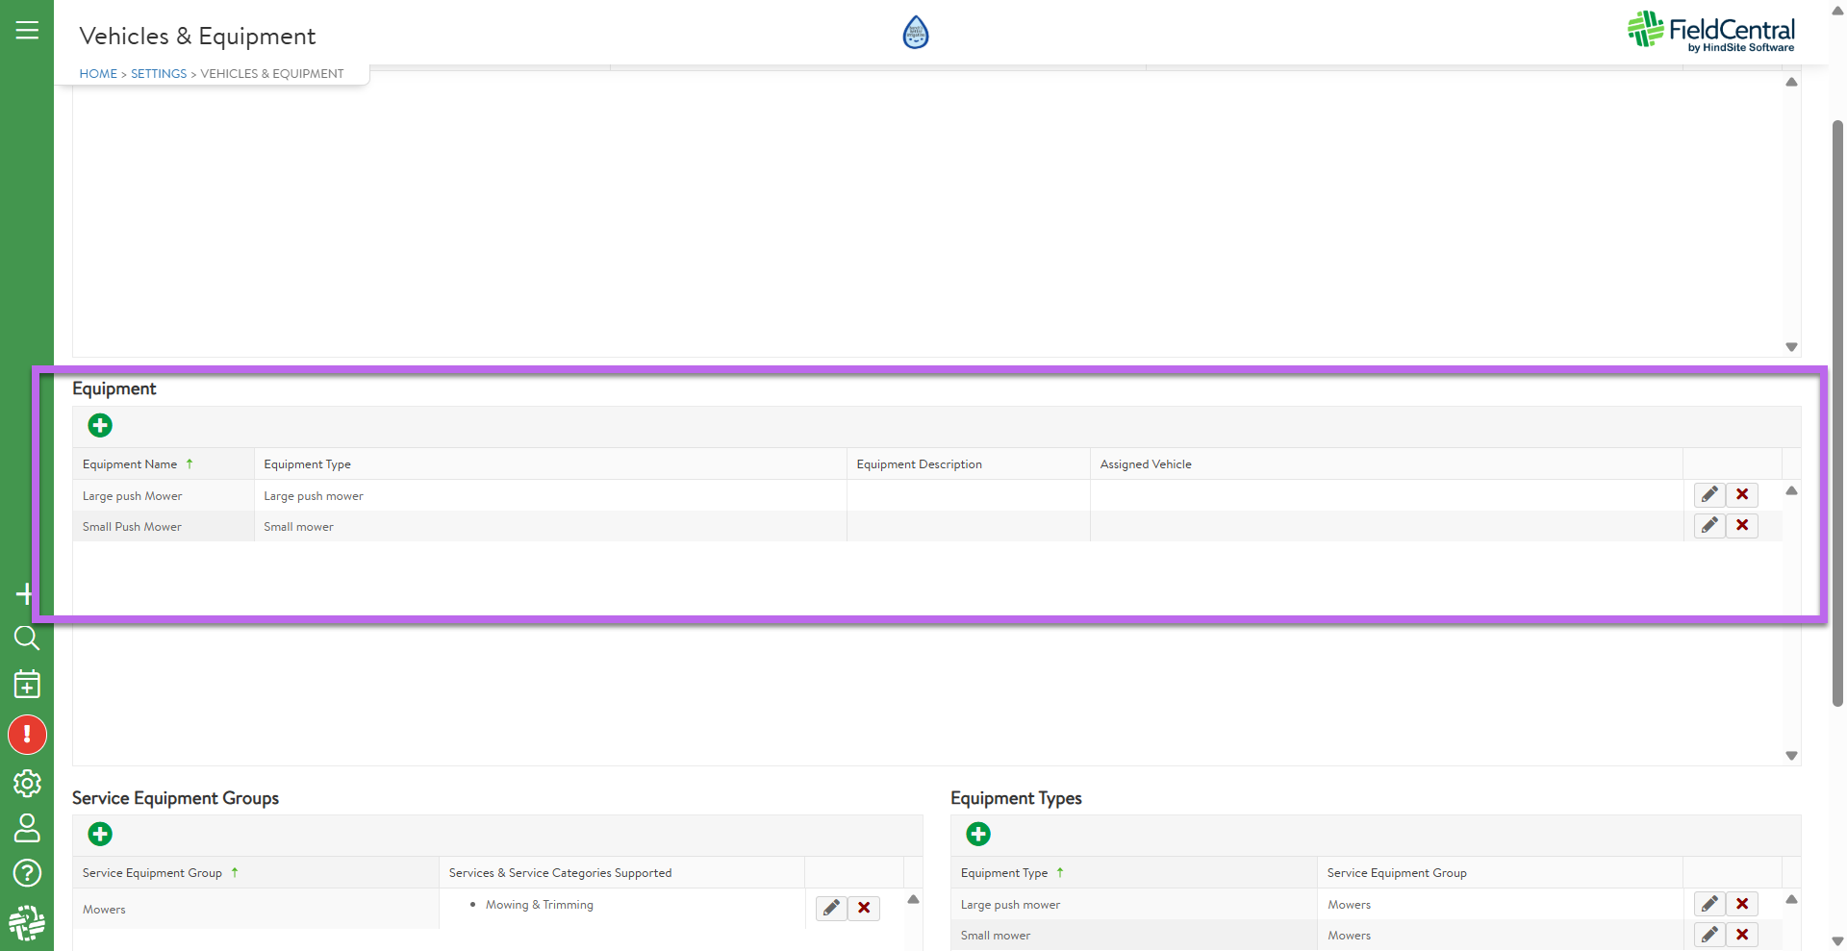Add a new Service Equipment Group

(x=100, y=834)
